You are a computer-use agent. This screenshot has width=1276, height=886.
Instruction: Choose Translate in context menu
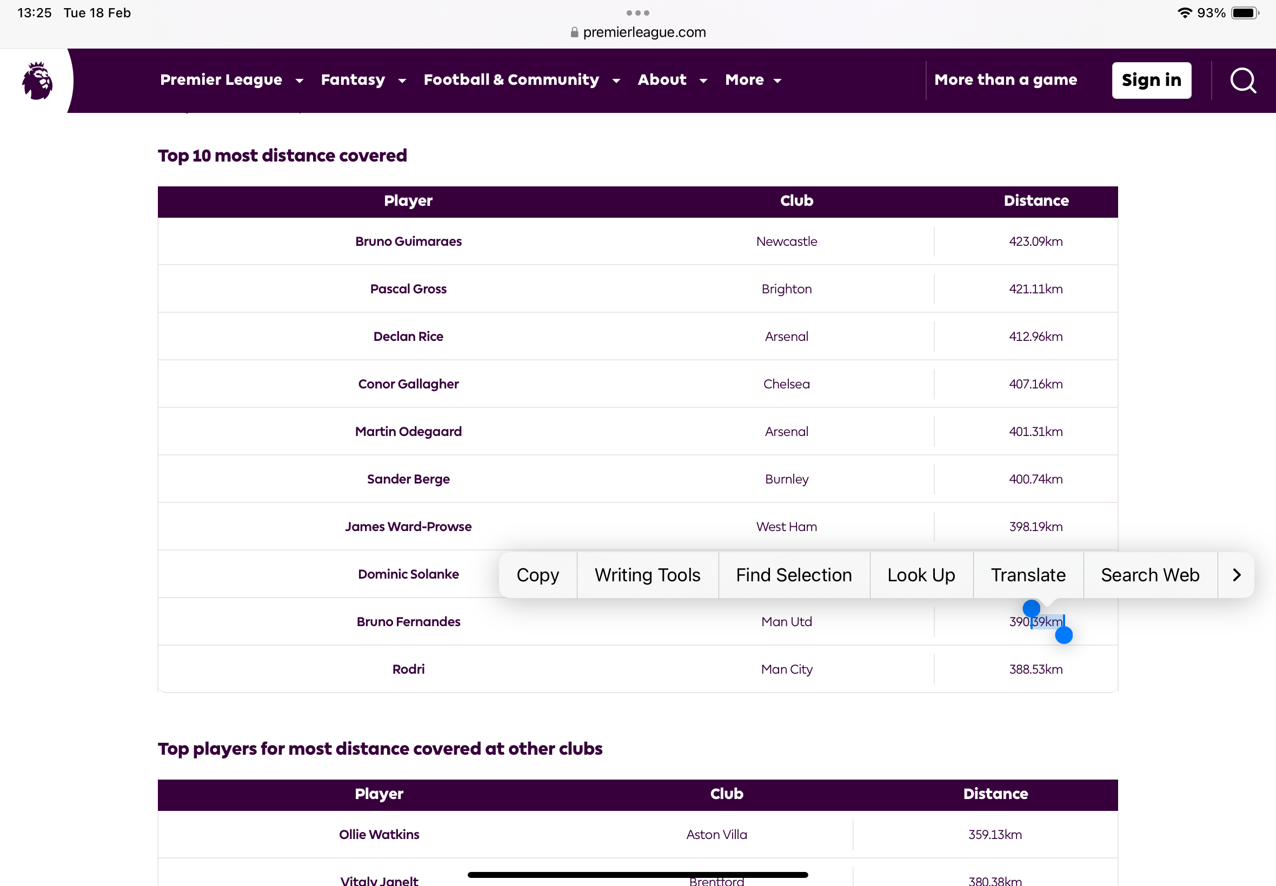pos(1028,575)
